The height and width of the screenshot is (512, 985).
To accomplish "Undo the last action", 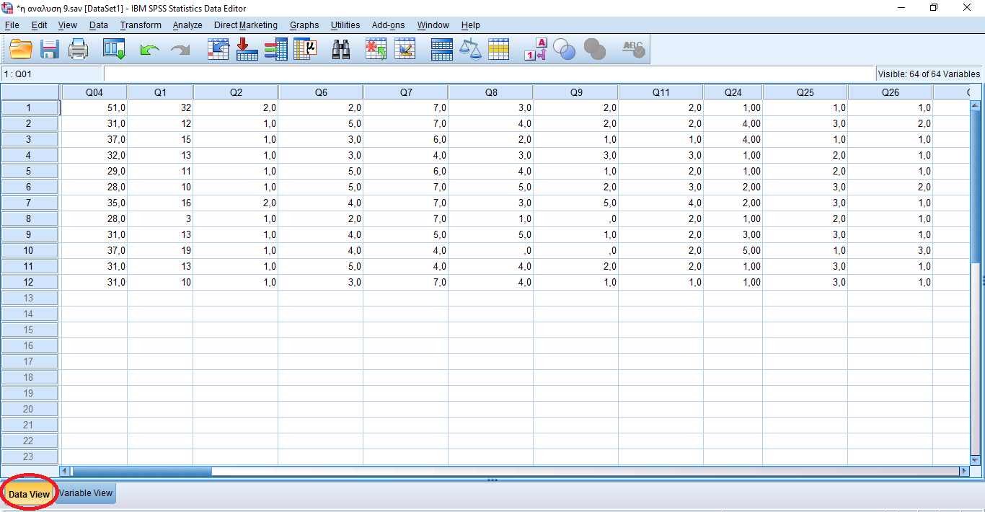I will point(149,50).
